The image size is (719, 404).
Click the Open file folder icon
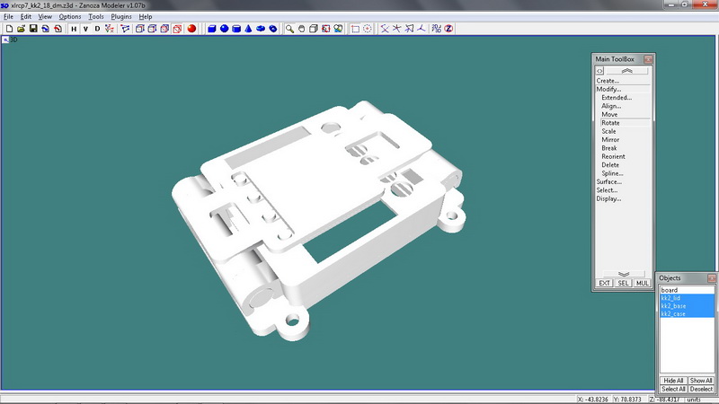[21, 29]
